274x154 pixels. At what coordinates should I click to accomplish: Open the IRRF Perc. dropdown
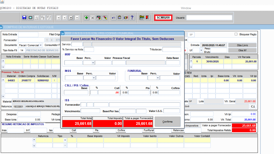pyautogui.click(x=93, y=63)
